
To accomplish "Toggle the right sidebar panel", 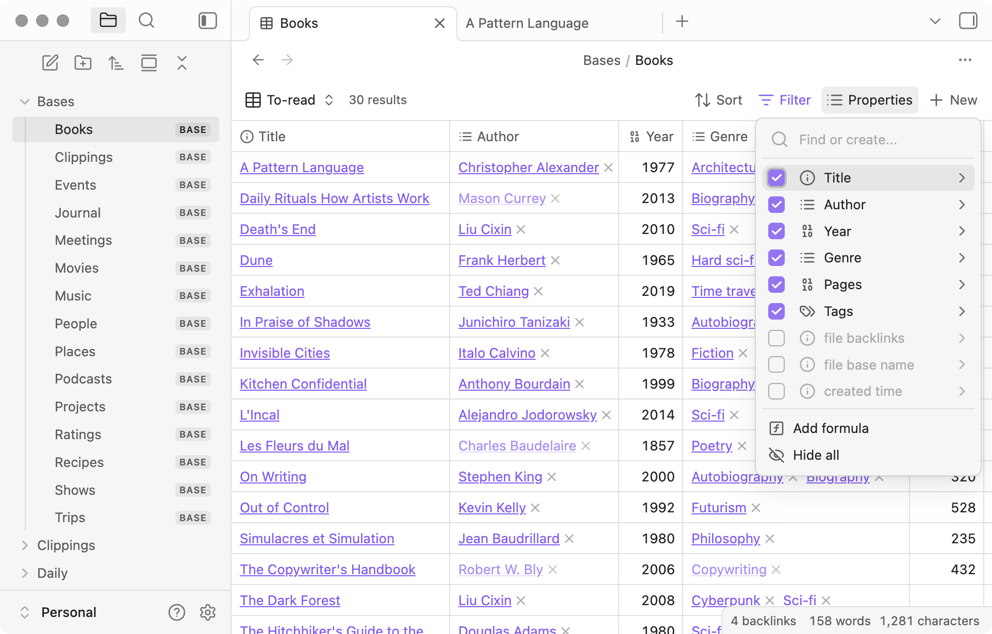I will click(x=968, y=21).
